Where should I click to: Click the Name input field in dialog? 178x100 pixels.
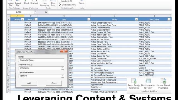41,60
